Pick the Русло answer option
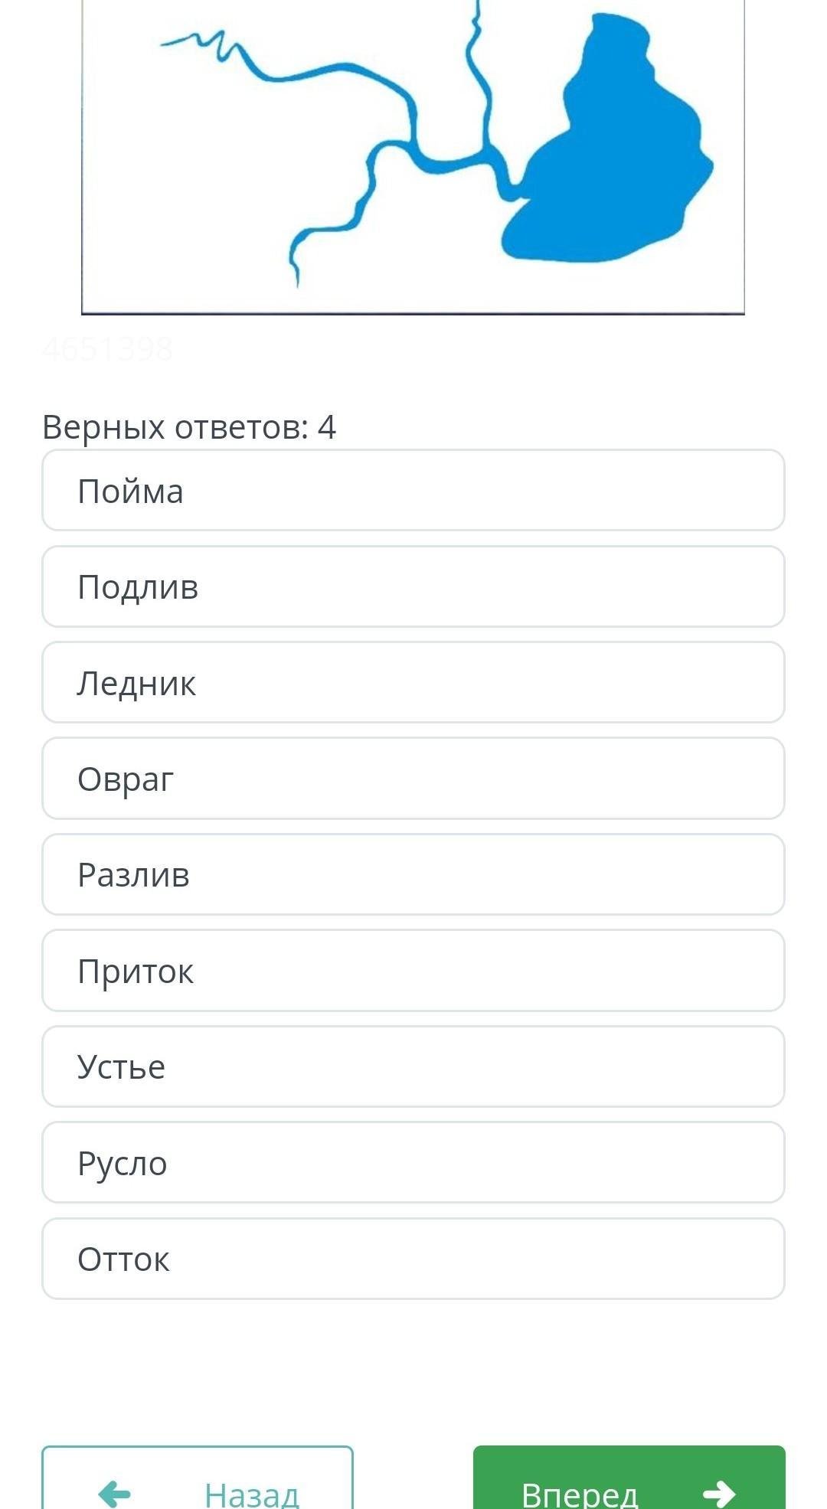The height and width of the screenshot is (1509, 827). click(x=413, y=1163)
